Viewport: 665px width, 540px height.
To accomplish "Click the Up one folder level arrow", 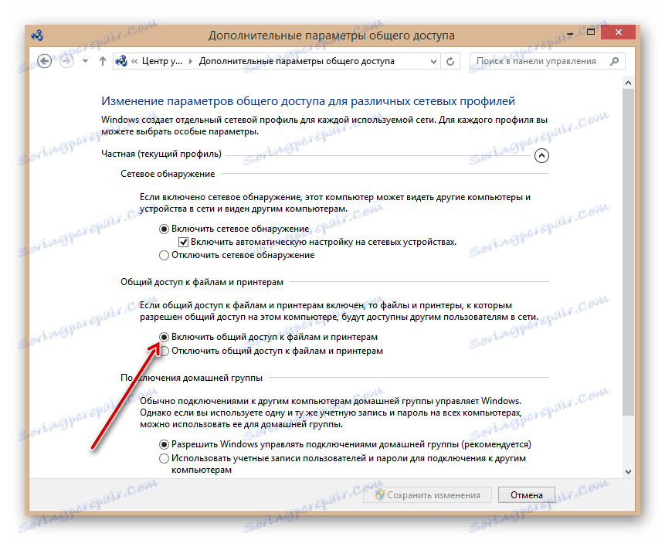I will coord(103,59).
